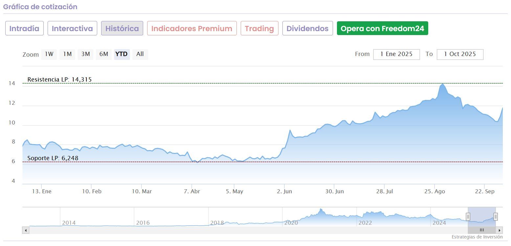
Task: Go to the Trading tab
Action: [259, 28]
